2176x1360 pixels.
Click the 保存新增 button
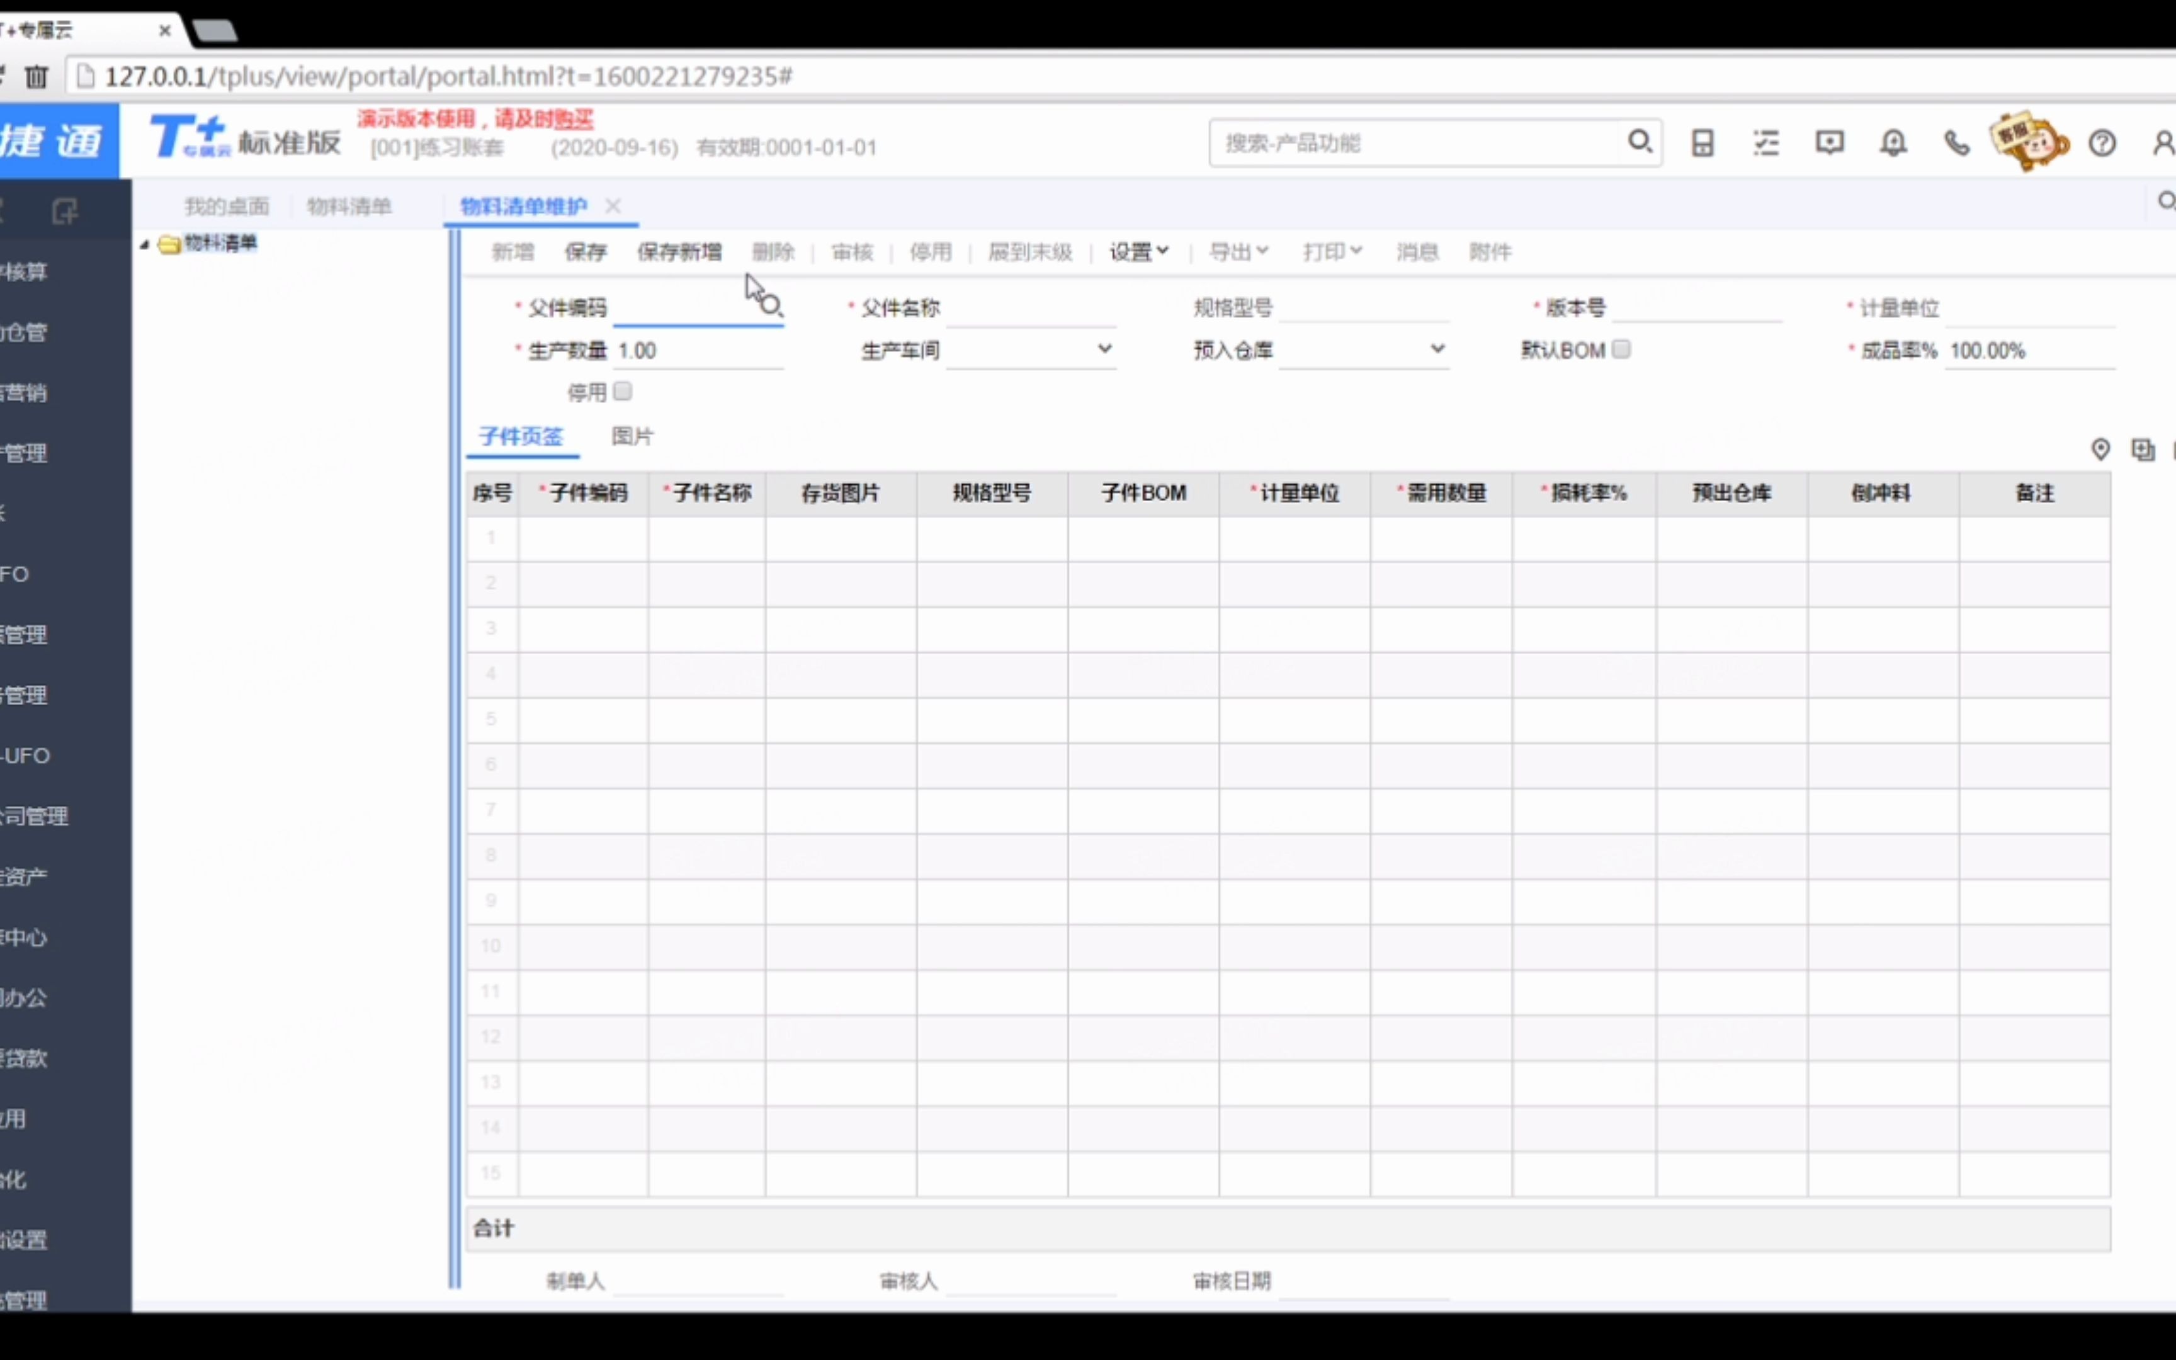(x=679, y=252)
